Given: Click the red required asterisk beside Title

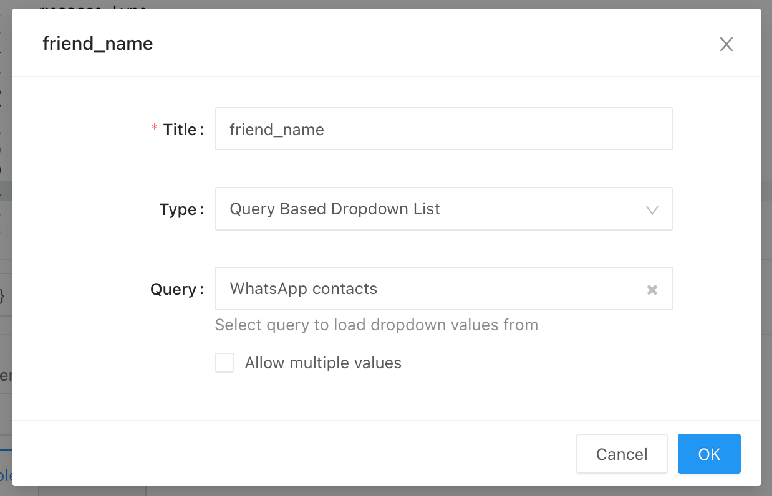Looking at the screenshot, I should click(x=154, y=129).
